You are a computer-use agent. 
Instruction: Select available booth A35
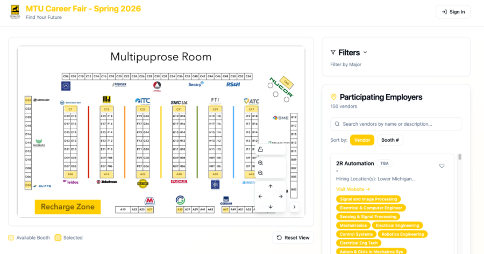[x=180, y=209]
